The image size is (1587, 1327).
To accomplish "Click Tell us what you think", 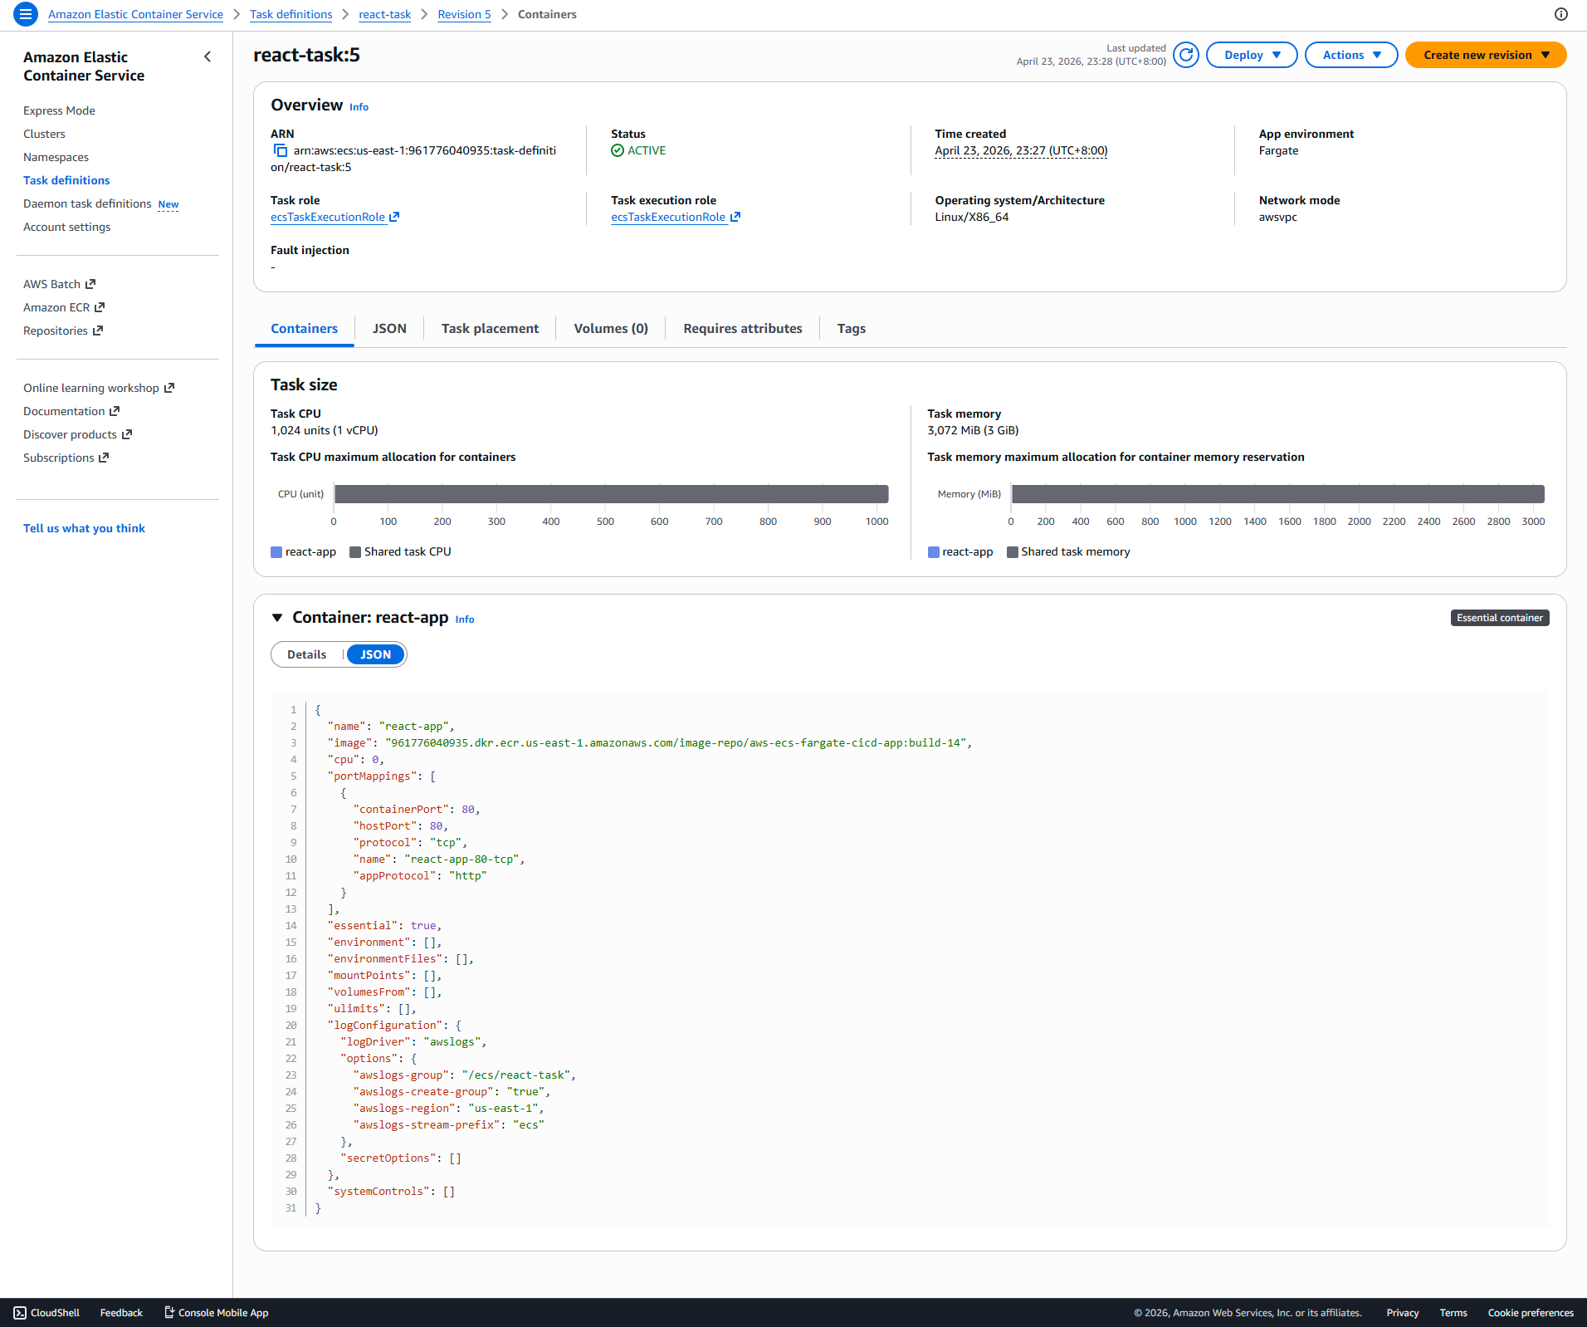I will 84,528.
